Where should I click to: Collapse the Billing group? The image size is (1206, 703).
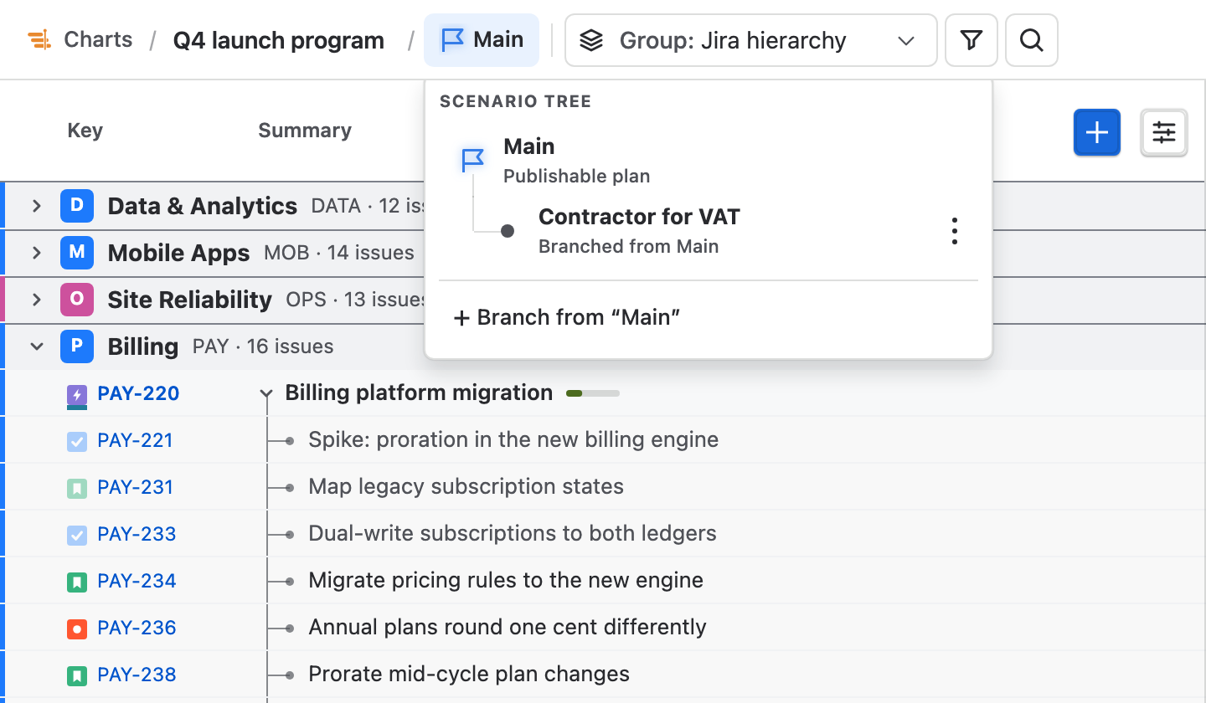[x=36, y=346]
